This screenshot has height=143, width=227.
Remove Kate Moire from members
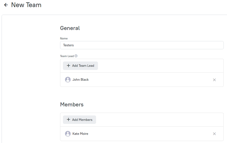pos(214,134)
